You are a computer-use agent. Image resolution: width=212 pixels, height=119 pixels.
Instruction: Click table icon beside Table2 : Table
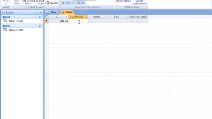pos(5,30)
